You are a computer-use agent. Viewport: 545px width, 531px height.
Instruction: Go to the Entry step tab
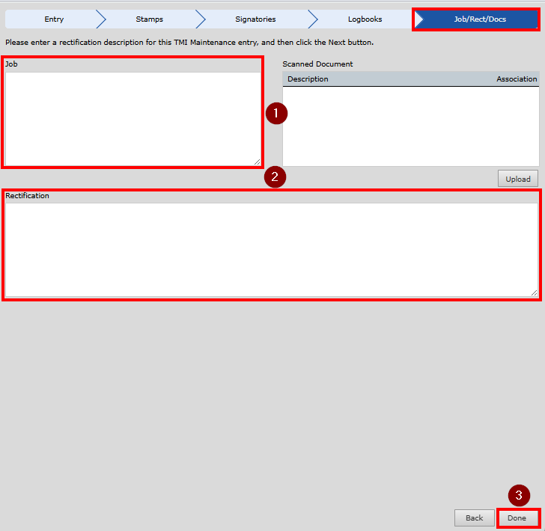pos(53,19)
